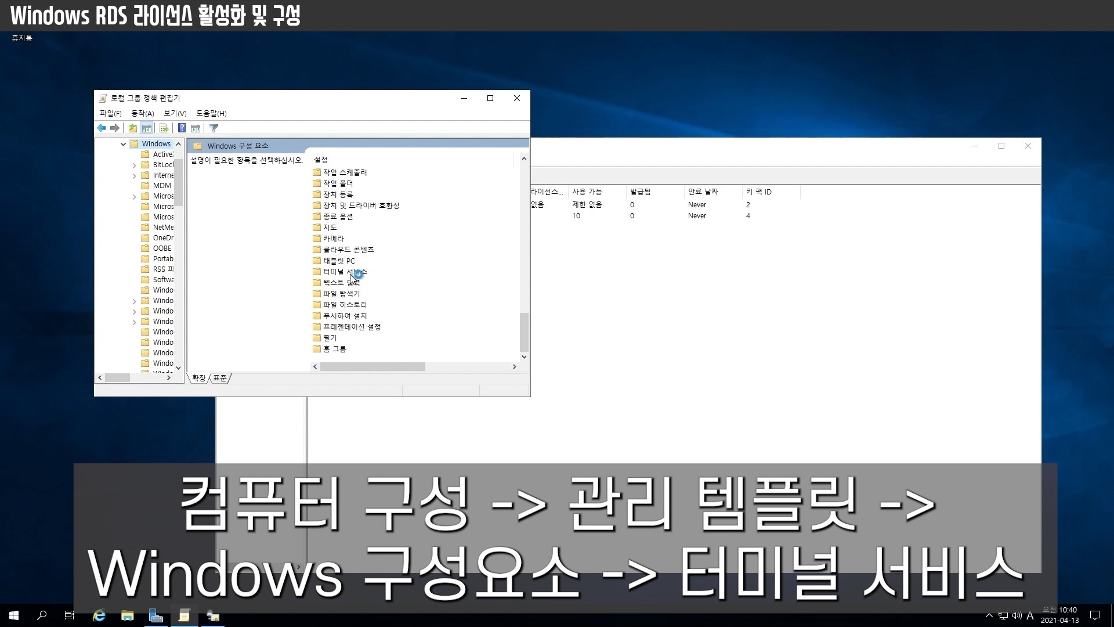Select the RSS folder in the tree
The height and width of the screenshot is (627, 1114).
point(157,269)
